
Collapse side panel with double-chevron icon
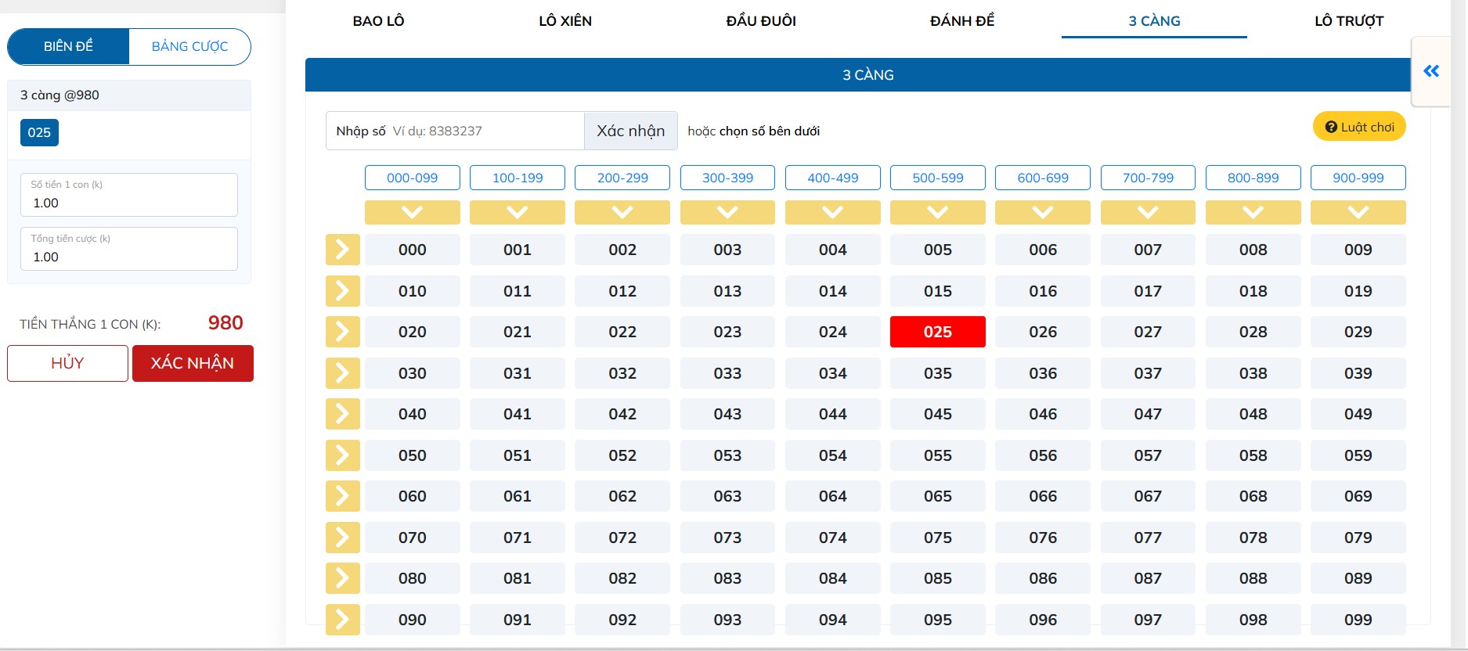(1430, 71)
